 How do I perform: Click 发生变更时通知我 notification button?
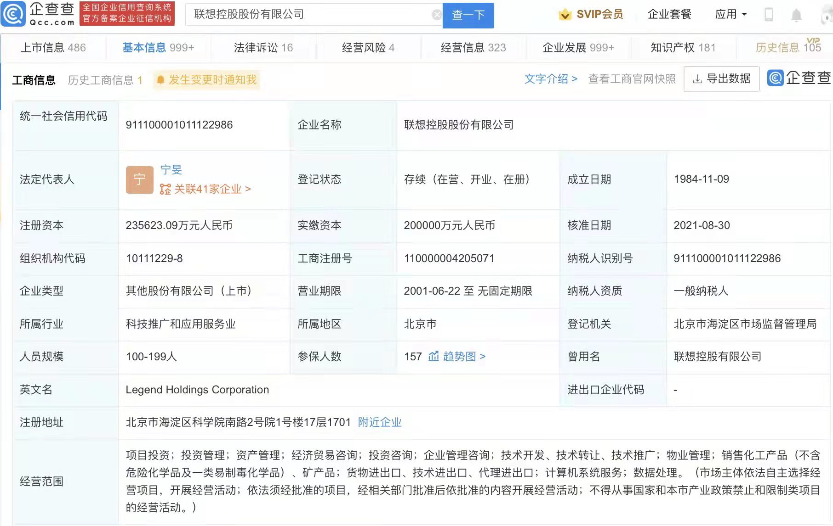coord(206,80)
